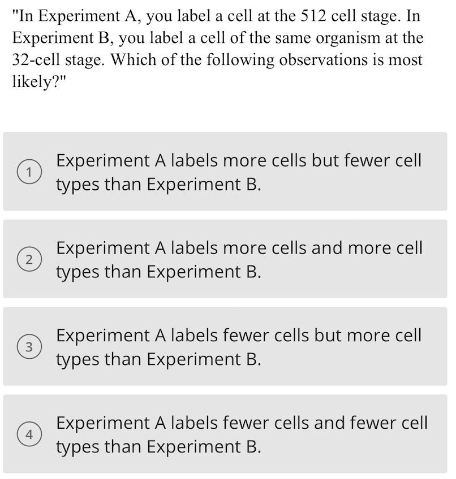Click the circled number 1 badge
456x479 pixels.
pyautogui.click(x=29, y=171)
